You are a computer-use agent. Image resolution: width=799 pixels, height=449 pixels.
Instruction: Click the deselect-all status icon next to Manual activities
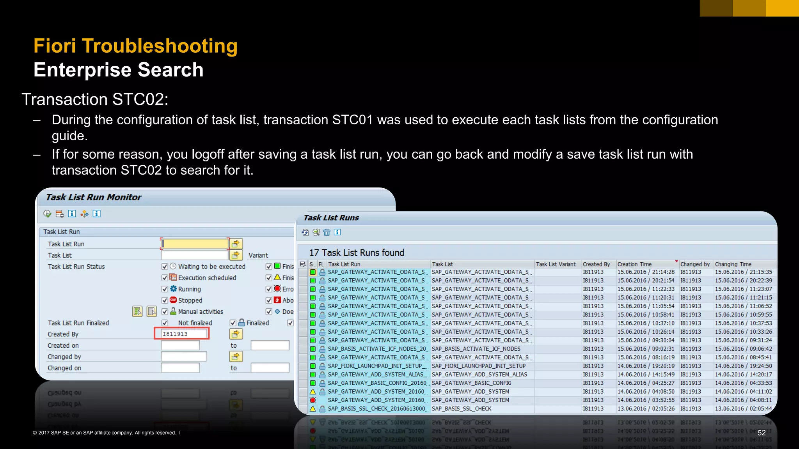pos(151,311)
